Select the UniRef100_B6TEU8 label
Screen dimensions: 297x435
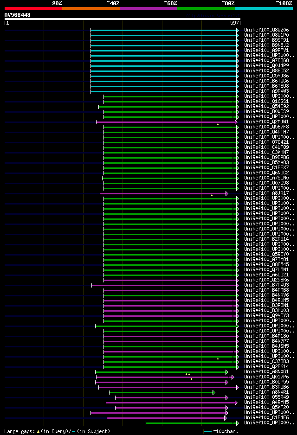pos(266,86)
